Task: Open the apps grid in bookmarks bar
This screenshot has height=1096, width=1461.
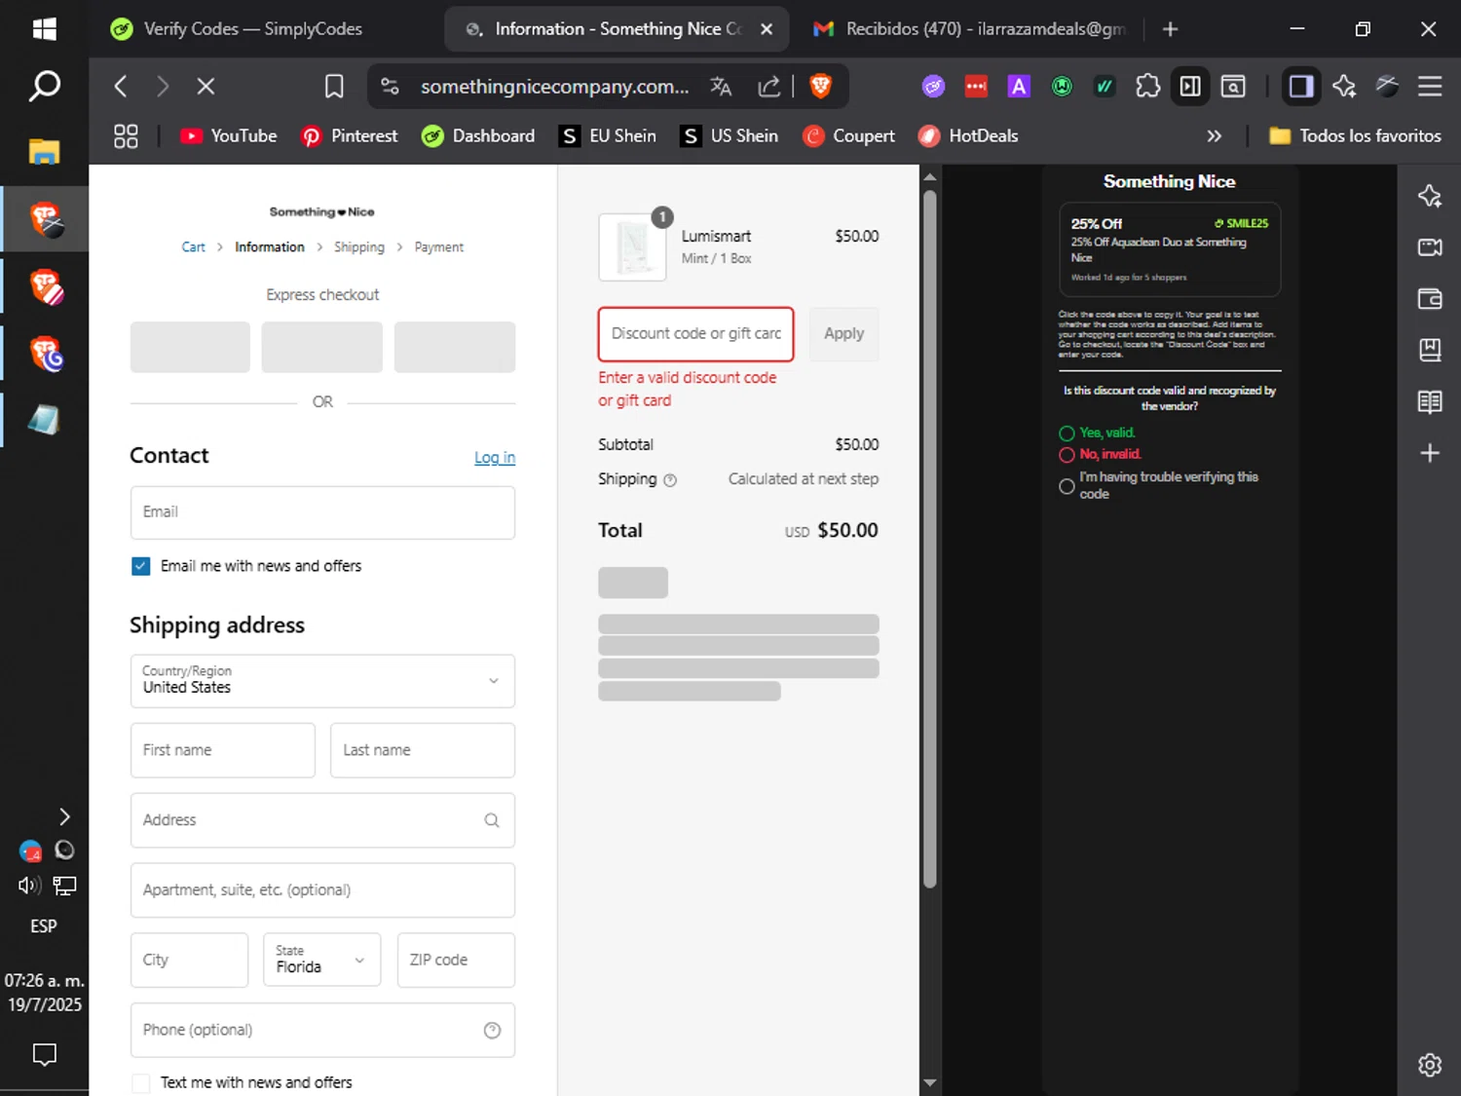Action: 126,136
